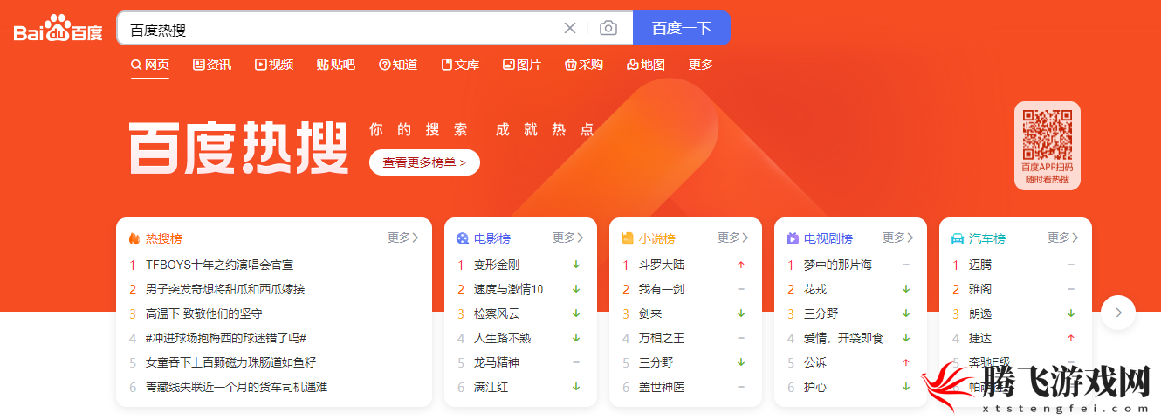This screenshot has width=1161, height=420.
Task: Switch to the 文库 tab
Action: pyautogui.click(x=460, y=65)
